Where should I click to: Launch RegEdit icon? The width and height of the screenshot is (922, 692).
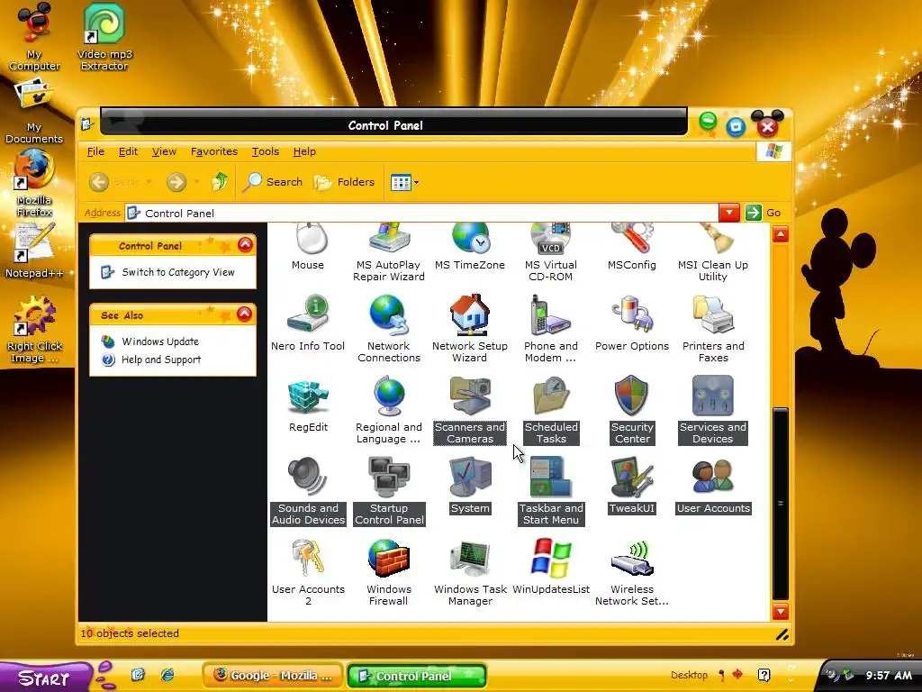(308, 404)
